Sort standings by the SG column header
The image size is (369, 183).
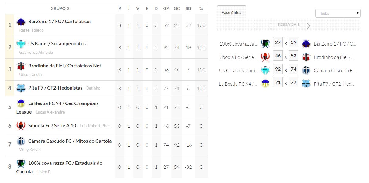tap(188, 8)
